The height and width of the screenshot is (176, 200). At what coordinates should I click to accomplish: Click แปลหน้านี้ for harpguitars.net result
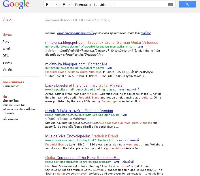pos(133,90)
